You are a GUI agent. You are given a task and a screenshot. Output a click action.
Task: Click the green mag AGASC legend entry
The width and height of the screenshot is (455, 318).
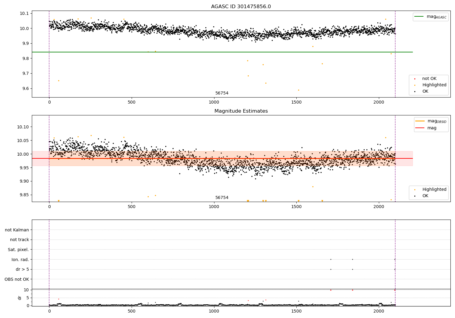click(x=430, y=17)
